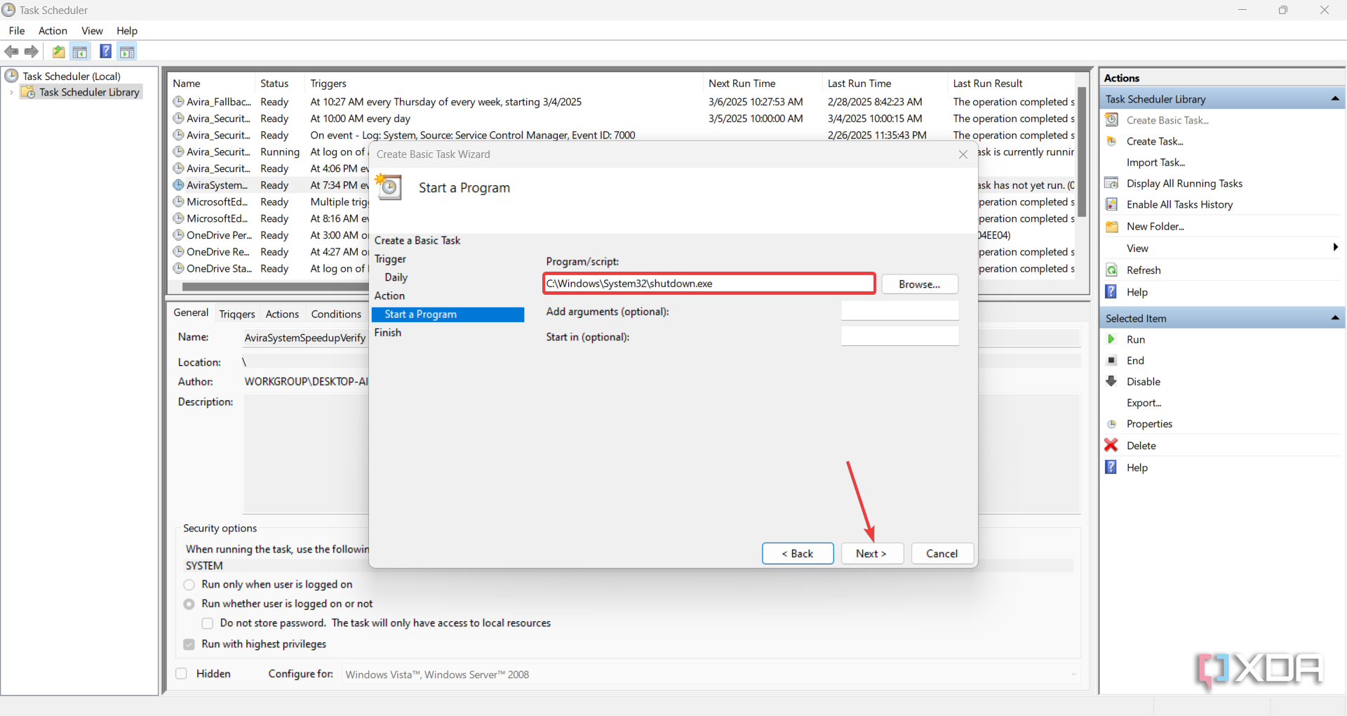Click the Back arrow toolbar icon

pyautogui.click(x=11, y=51)
